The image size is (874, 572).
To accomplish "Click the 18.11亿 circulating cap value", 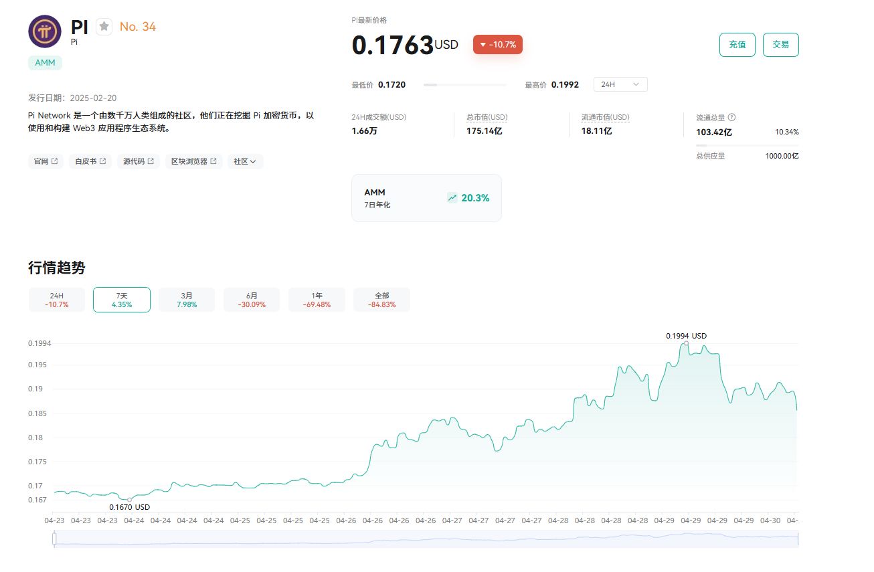I will click(597, 131).
